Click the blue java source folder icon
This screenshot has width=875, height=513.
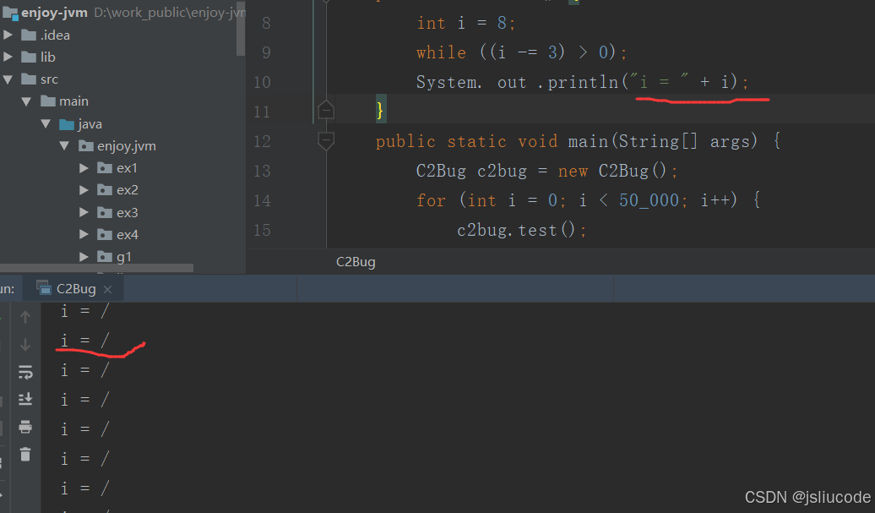pyautogui.click(x=66, y=124)
